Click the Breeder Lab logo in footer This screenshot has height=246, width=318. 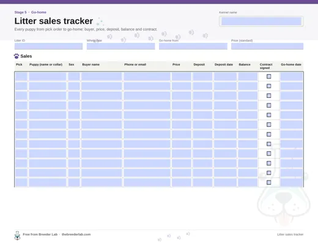pyautogui.click(x=17, y=236)
